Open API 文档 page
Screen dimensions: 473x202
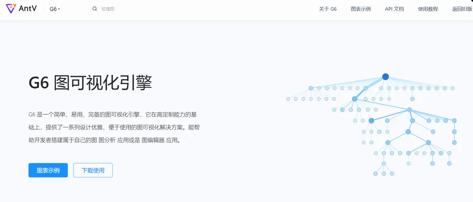394,9
